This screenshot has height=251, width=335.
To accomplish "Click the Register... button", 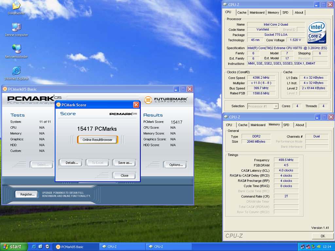I will [x=27, y=194].
